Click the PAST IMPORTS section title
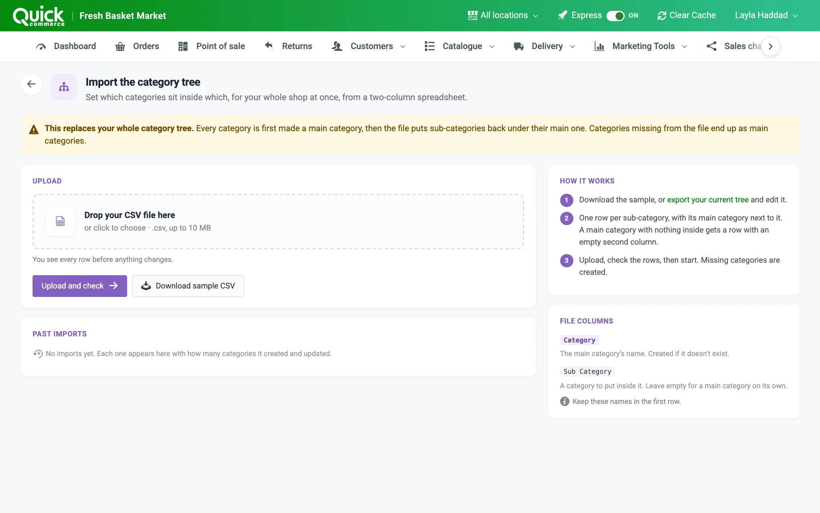 (59, 334)
